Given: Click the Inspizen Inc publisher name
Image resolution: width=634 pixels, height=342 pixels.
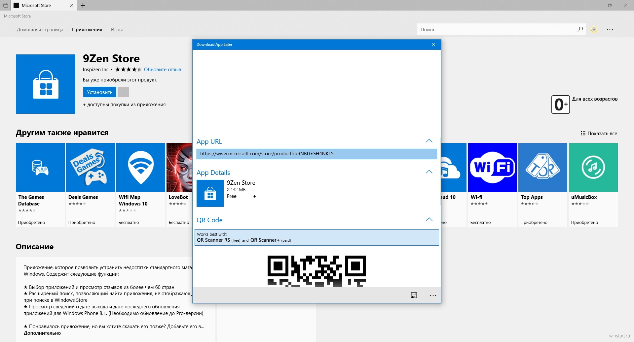Looking at the screenshot, I should coord(95,70).
